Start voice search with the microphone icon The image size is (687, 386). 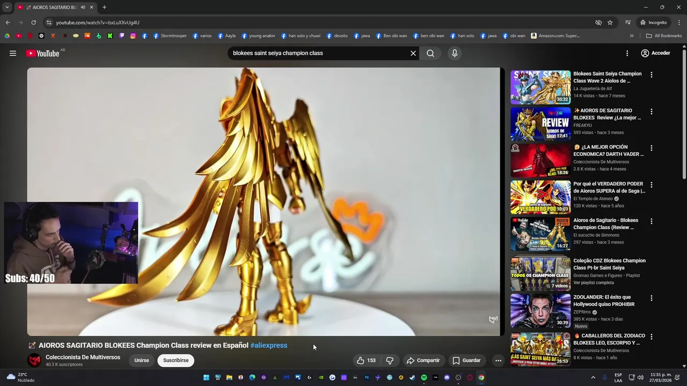pos(455,53)
